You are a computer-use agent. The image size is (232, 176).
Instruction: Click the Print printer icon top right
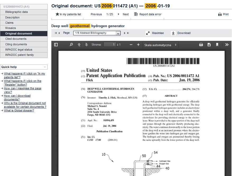coord(220,14)
